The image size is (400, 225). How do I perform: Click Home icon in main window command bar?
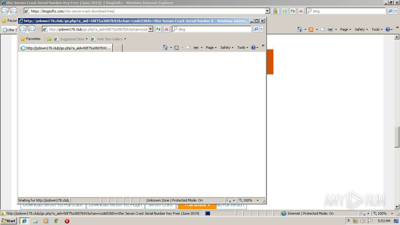point(300,29)
